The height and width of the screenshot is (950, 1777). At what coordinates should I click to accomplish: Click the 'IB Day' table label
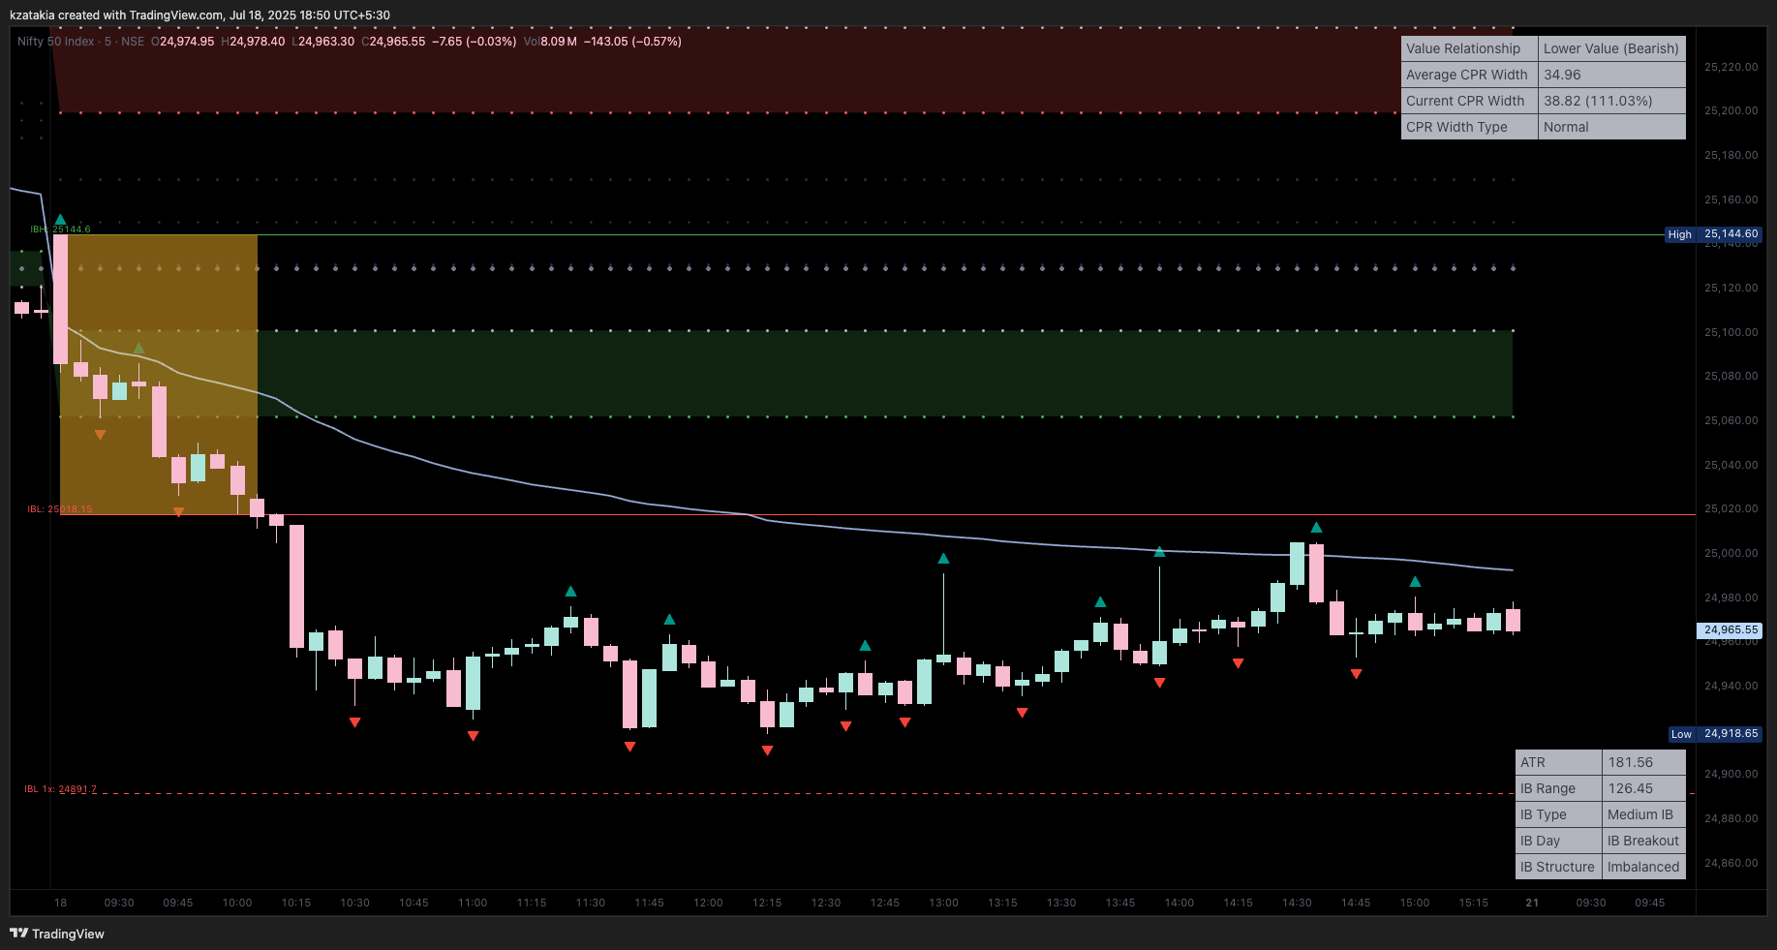(1558, 841)
